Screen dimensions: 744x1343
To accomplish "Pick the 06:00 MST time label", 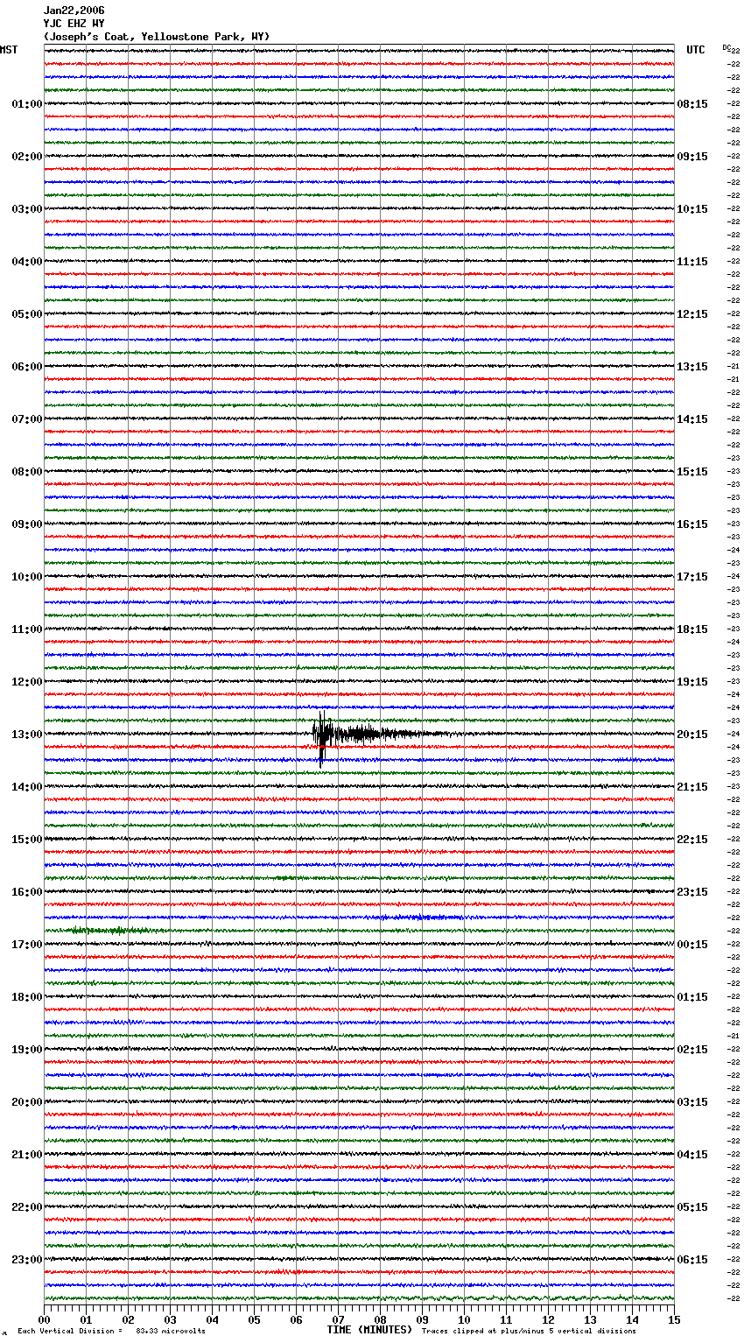I will click(26, 367).
